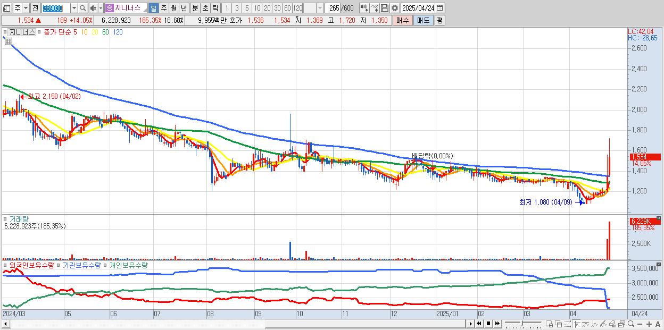Open the stock search magnifier icon
Viewport: 664px width, 330px height.
[82, 8]
